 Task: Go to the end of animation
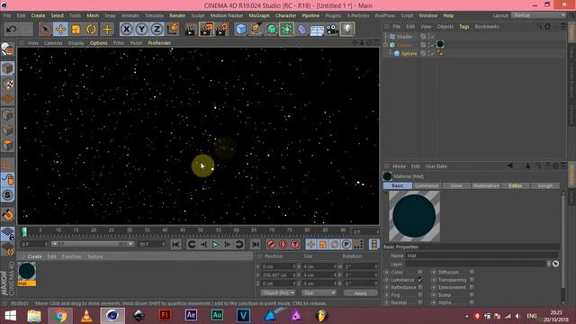[x=256, y=244]
